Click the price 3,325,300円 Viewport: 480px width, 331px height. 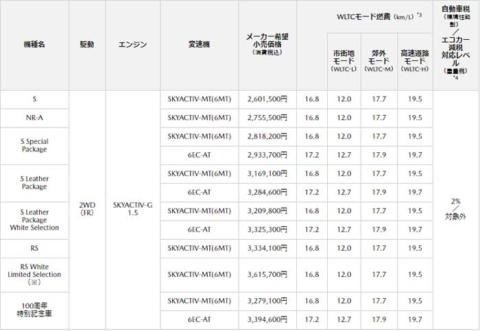click(267, 230)
